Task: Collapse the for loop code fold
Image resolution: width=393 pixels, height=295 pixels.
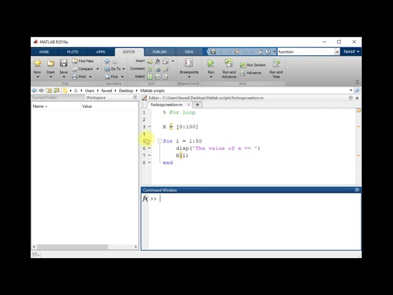Action: [x=160, y=141]
